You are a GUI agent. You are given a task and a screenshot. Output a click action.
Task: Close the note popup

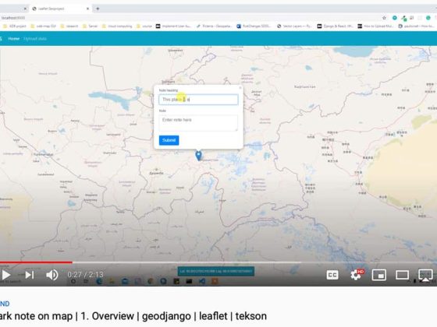pyautogui.click(x=240, y=88)
